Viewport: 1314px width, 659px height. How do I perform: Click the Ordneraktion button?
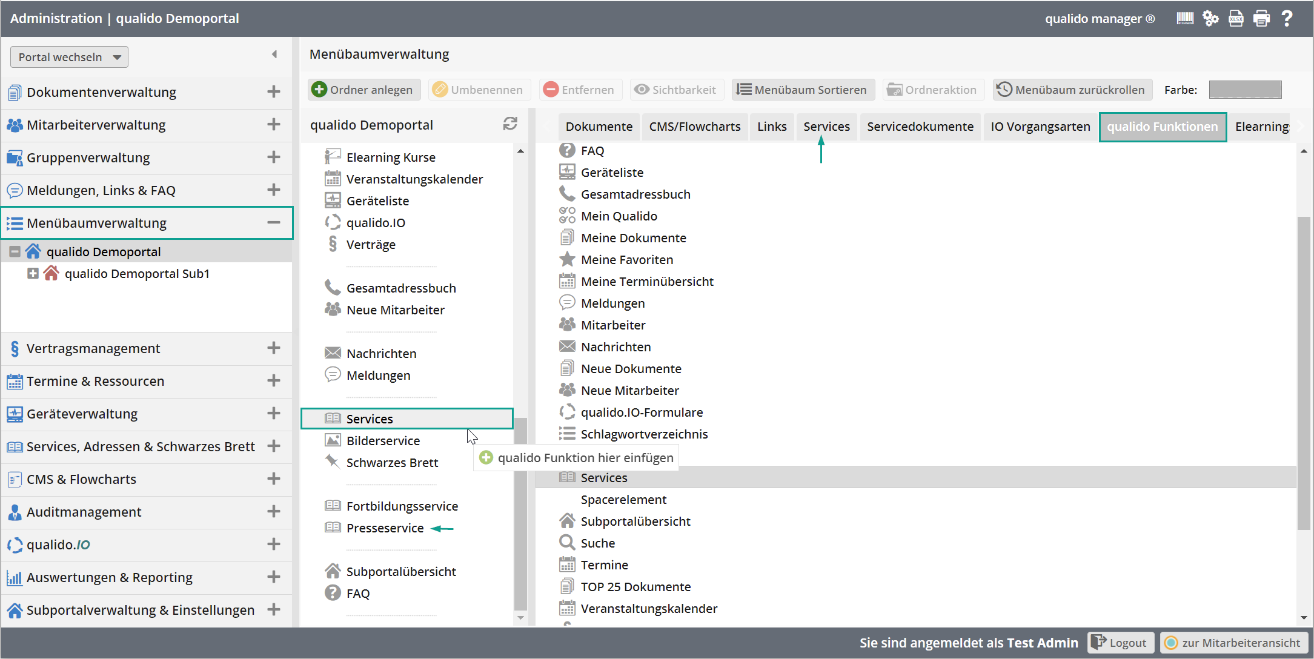[x=933, y=90]
